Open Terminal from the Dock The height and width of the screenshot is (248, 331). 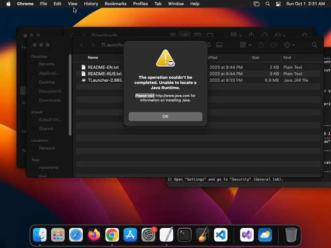(185, 235)
